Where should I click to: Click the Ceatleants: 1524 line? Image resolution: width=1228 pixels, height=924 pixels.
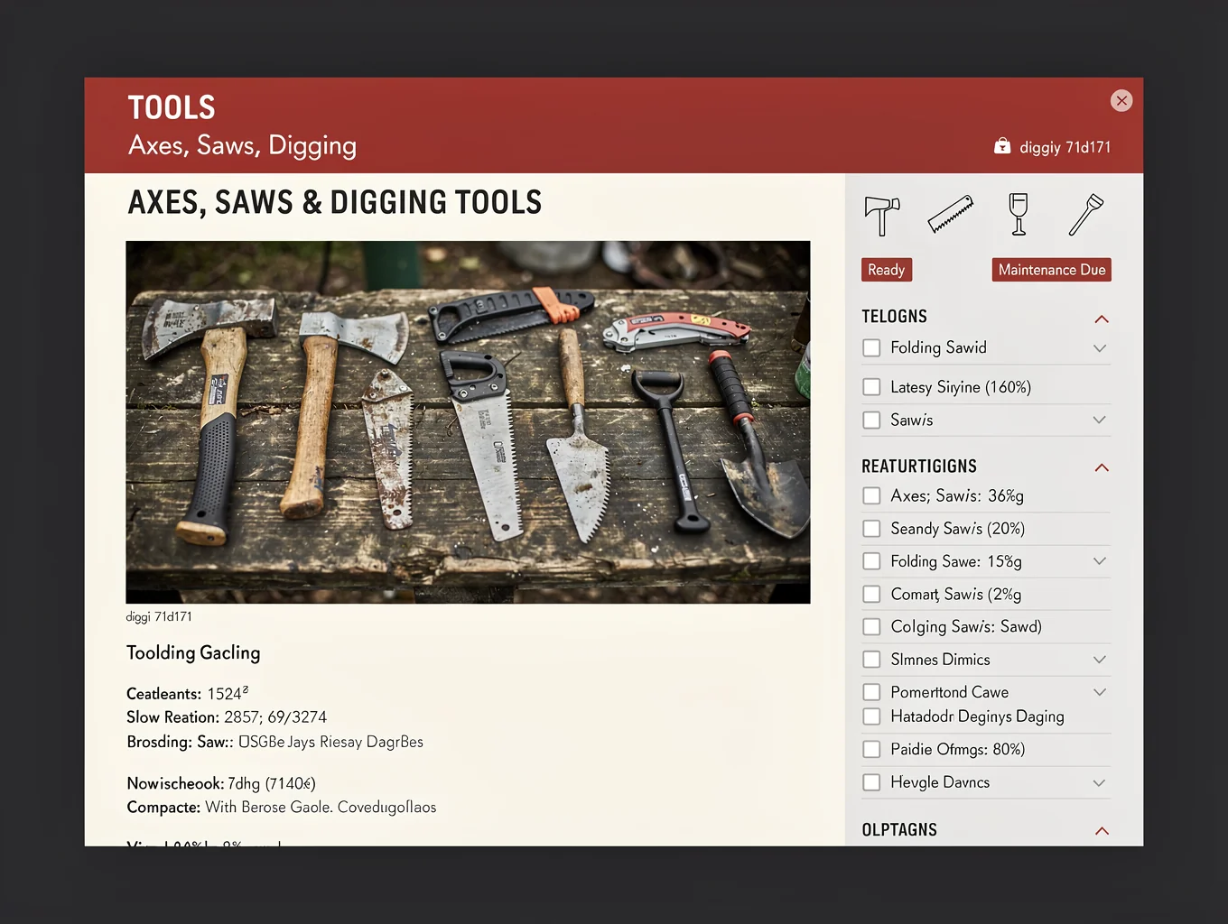click(x=187, y=693)
